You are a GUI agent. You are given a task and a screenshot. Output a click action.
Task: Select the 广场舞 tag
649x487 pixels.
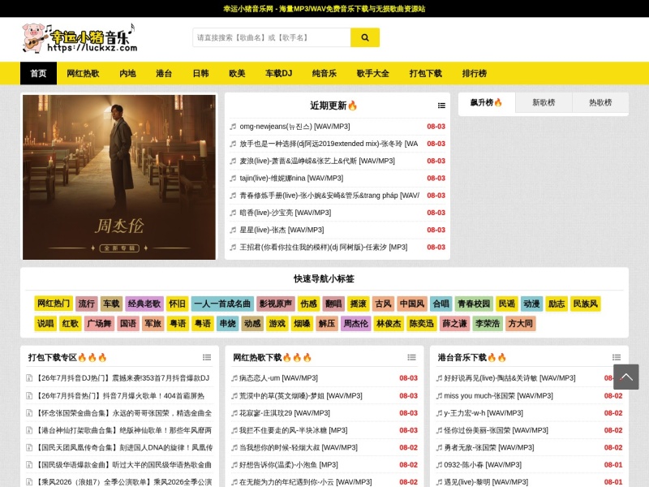tap(99, 323)
